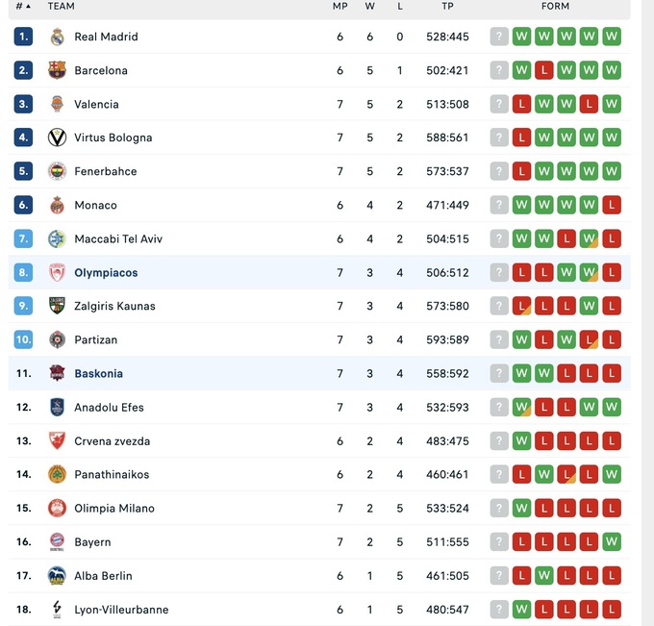
Task: Click the MP column header
Action: click(x=340, y=6)
